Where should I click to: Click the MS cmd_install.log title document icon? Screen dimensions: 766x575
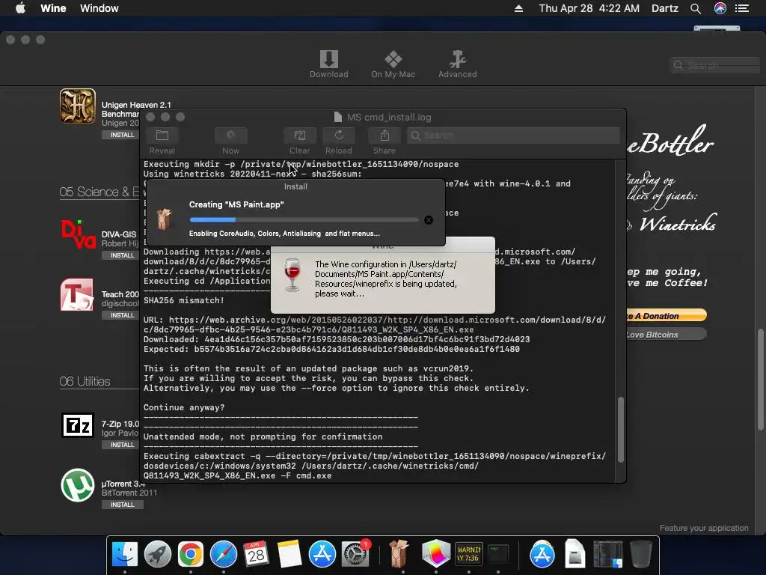tap(337, 118)
